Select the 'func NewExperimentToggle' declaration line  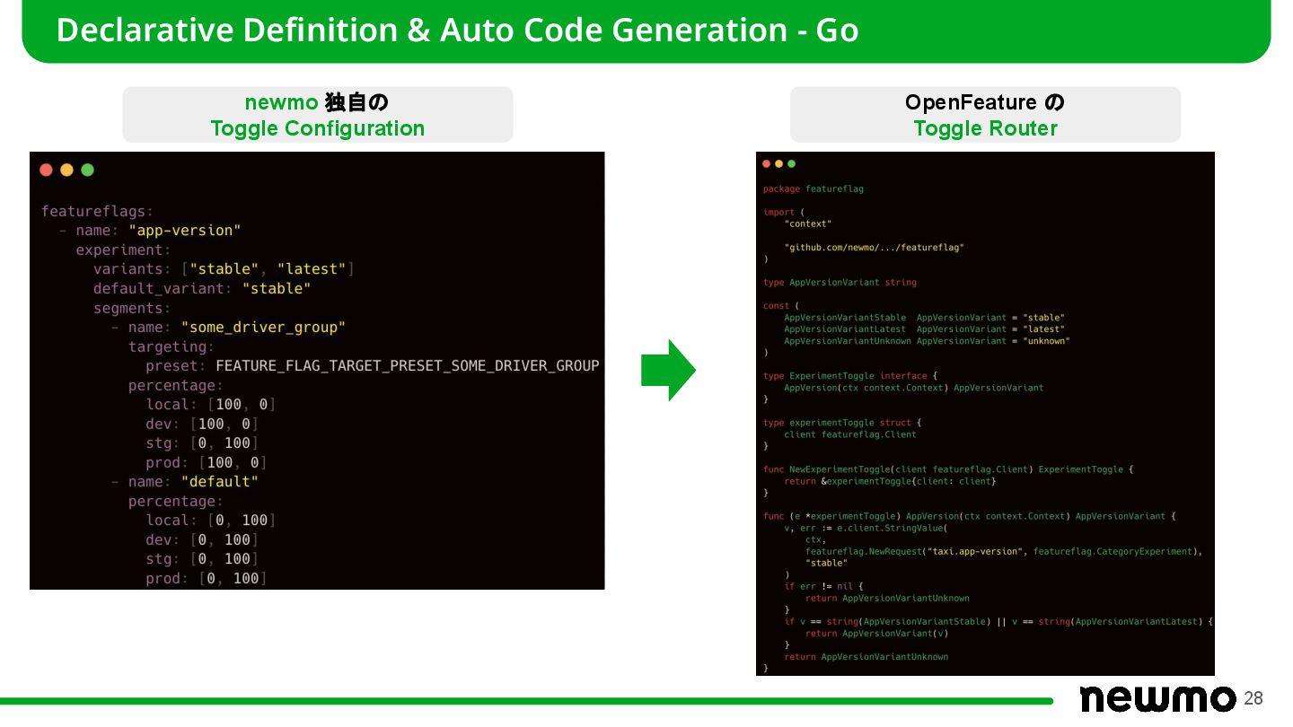pyautogui.click(x=949, y=469)
